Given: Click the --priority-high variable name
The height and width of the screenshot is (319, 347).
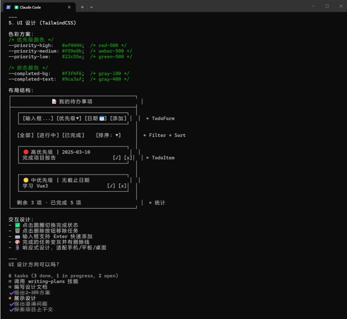Looking at the screenshot, I should [30, 45].
